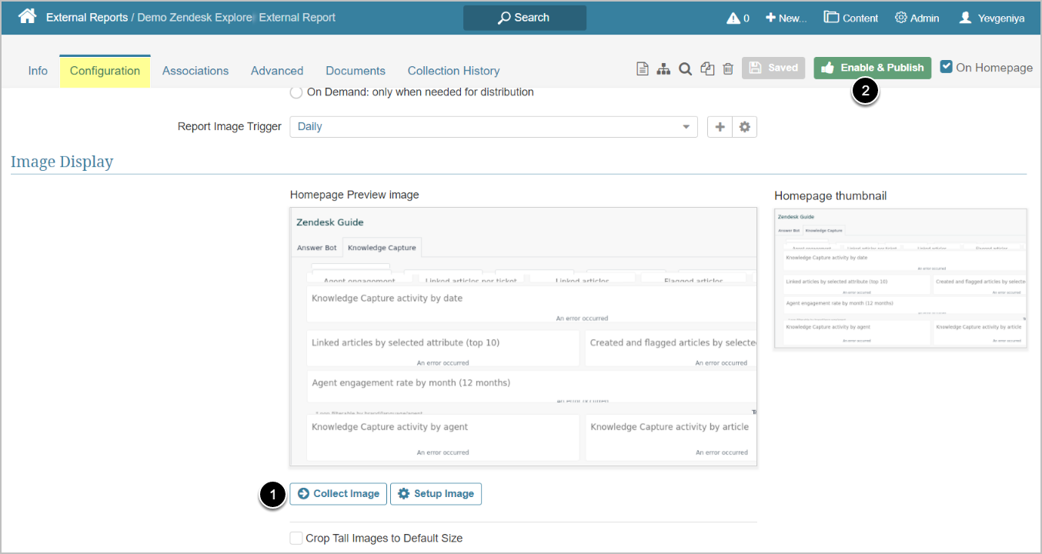Click the Homepage thumbnail image

point(900,279)
